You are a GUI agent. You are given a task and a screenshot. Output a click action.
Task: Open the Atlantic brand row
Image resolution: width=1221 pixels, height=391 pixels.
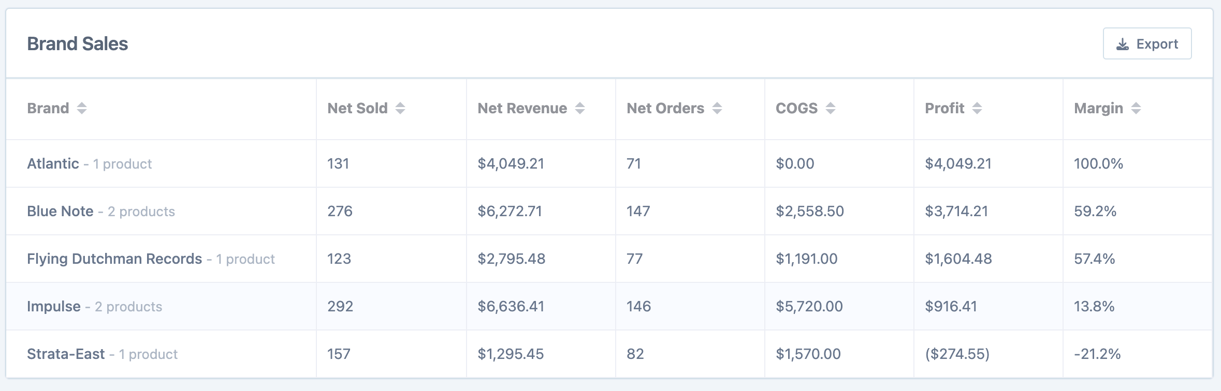(x=53, y=164)
